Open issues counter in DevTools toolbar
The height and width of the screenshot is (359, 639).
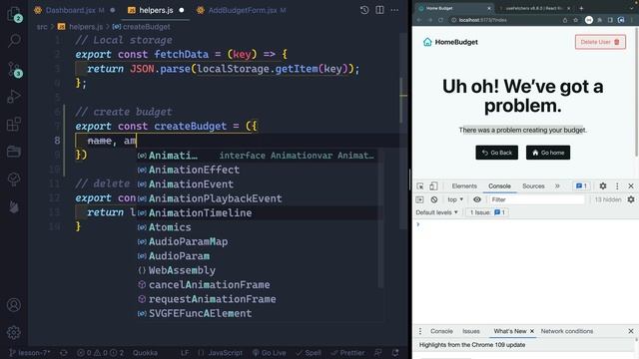[x=581, y=186]
